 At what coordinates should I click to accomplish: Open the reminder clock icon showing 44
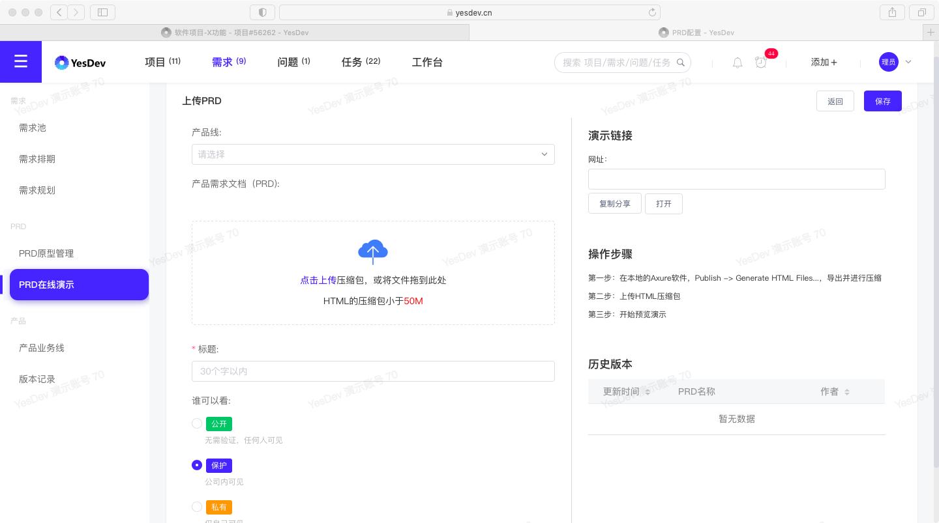tap(761, 62)
